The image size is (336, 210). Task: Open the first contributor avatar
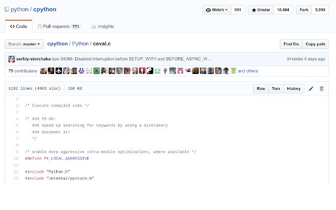(44, 71)
